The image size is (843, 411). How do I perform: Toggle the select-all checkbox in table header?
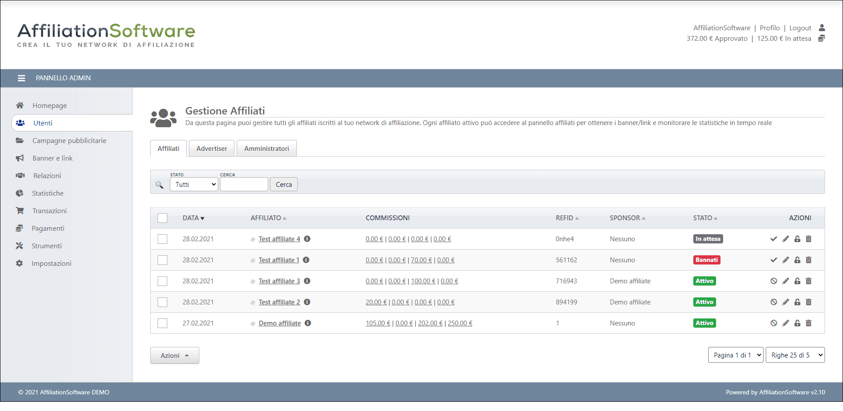coord(162,218)
